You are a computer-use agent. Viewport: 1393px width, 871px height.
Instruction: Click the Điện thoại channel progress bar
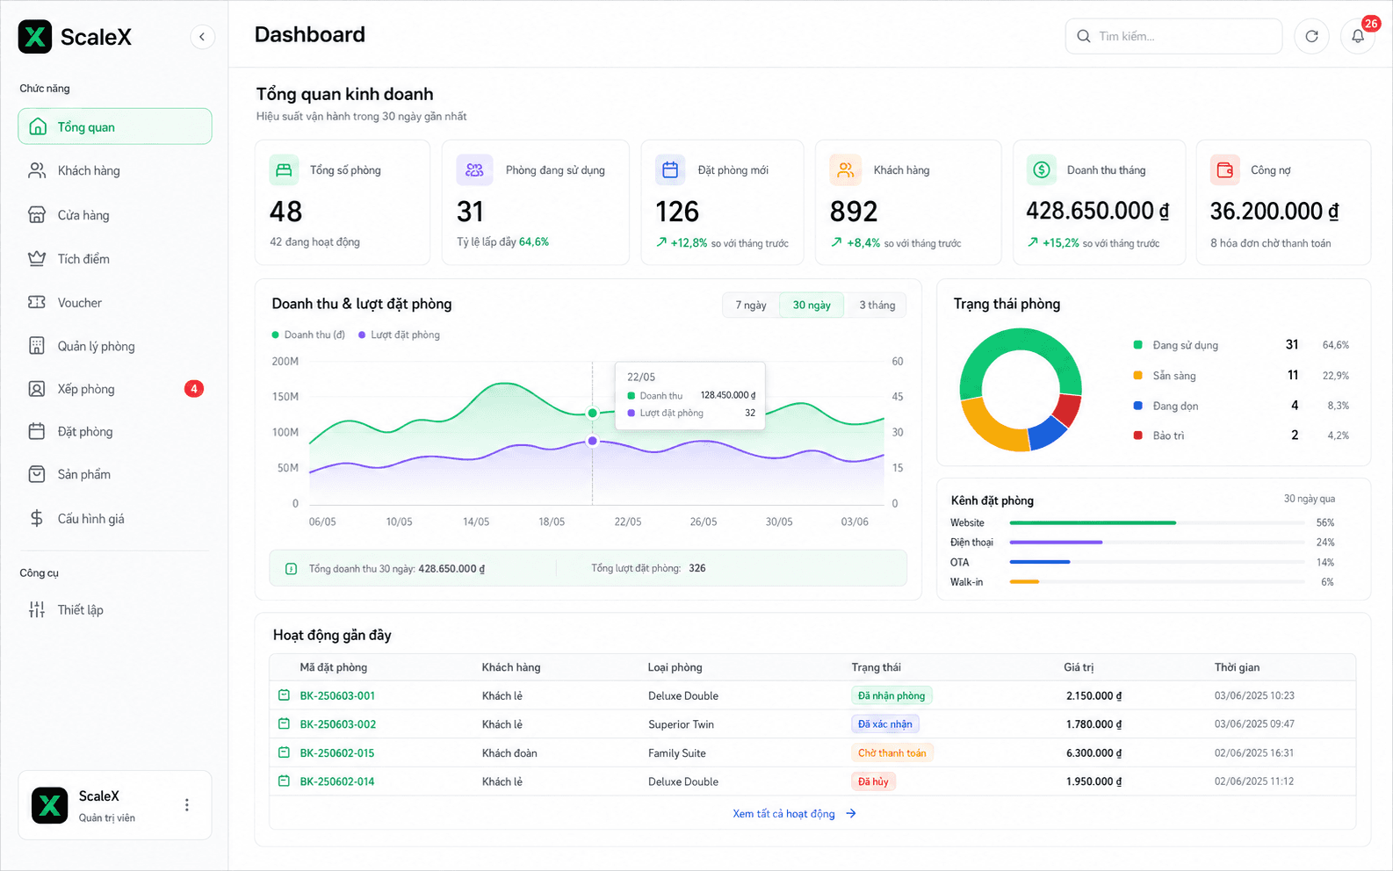[x=1157, y=543]
